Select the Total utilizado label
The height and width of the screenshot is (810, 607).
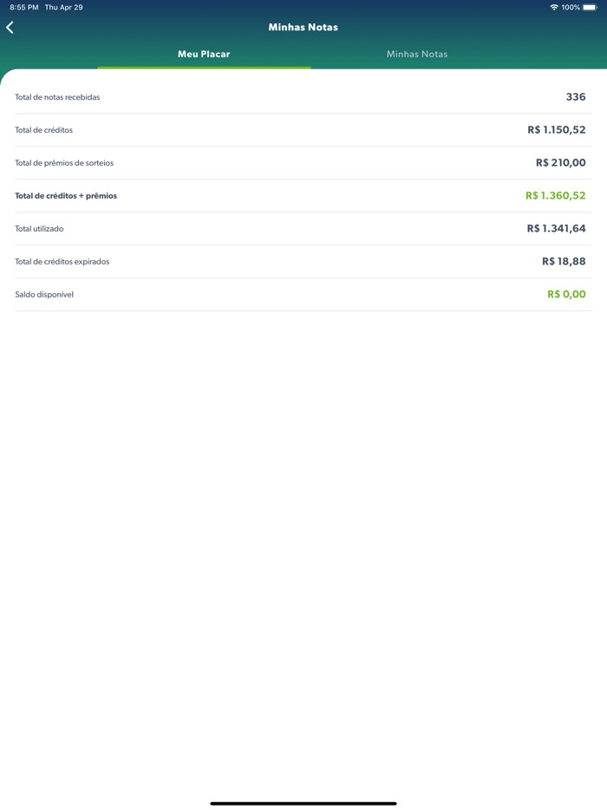[39, 229]
